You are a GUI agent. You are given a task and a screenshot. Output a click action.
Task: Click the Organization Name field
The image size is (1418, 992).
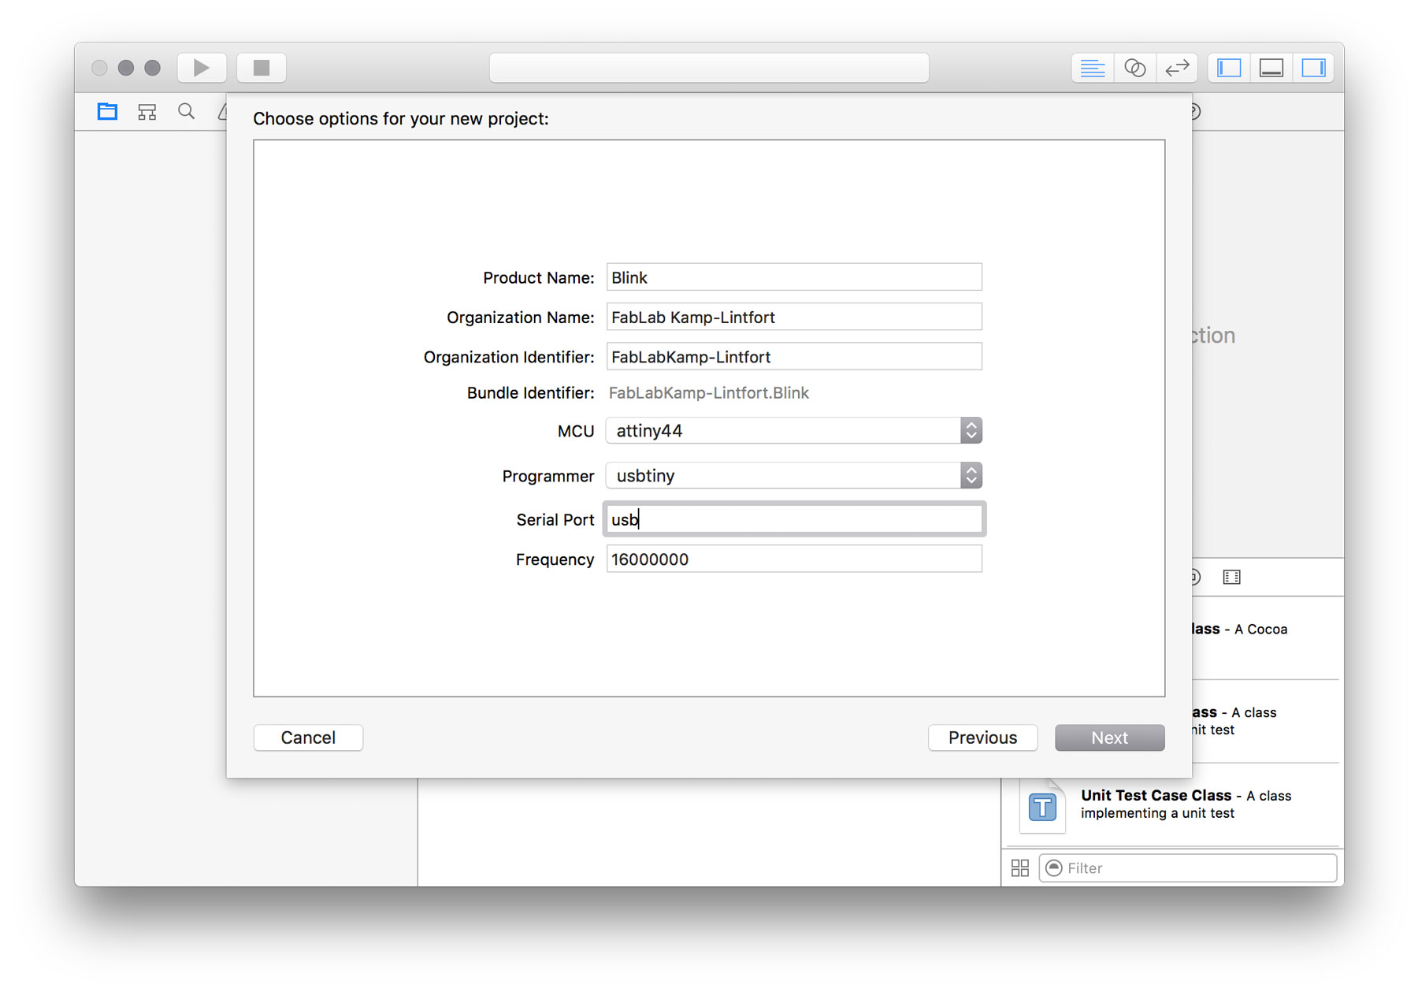(x=794, y=317)
